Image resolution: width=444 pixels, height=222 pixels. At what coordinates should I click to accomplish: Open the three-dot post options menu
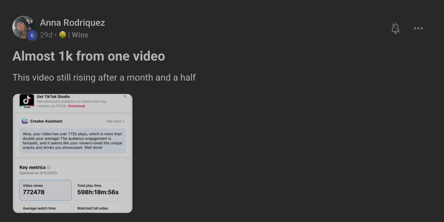pyautogui.click(x=418, y=28)
